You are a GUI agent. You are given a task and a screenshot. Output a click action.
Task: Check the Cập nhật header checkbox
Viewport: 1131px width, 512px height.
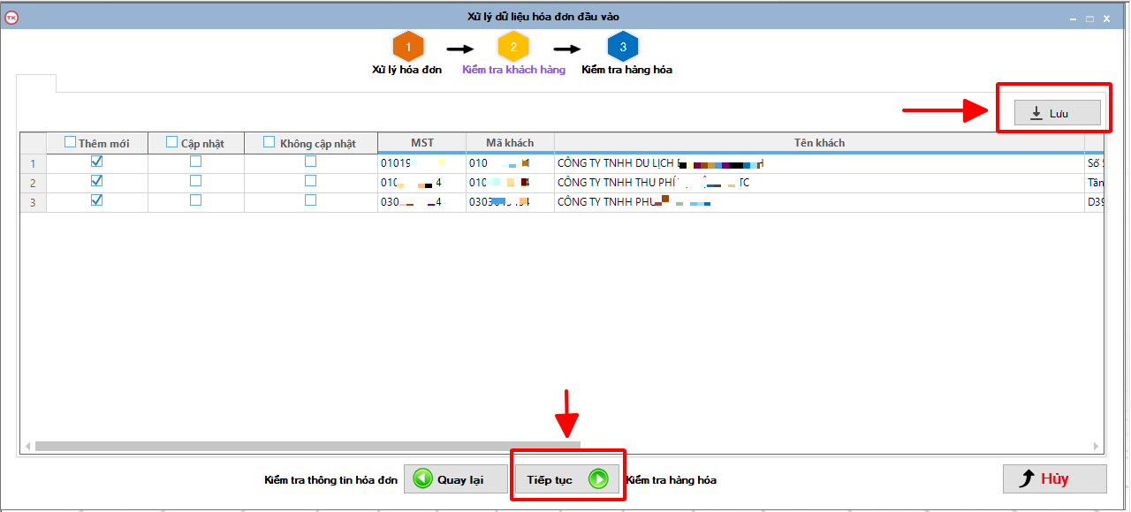coord(172,142)
